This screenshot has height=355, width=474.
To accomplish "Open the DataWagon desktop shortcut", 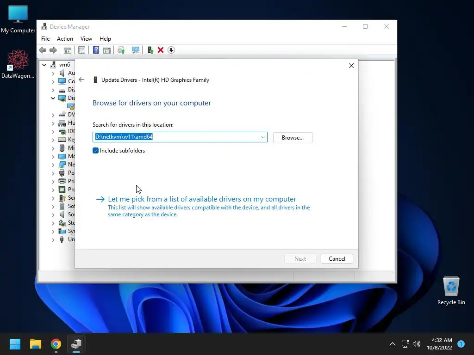I will coord(18,64).
